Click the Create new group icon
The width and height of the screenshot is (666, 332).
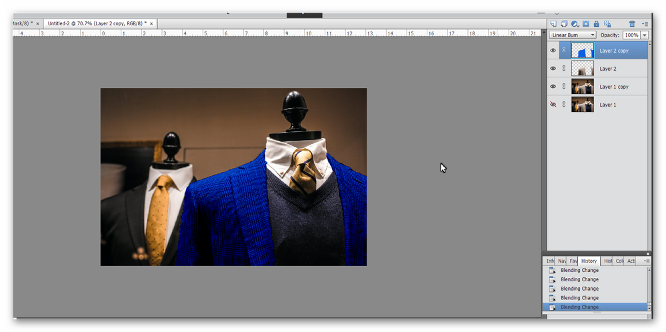(x=563, y=24)
